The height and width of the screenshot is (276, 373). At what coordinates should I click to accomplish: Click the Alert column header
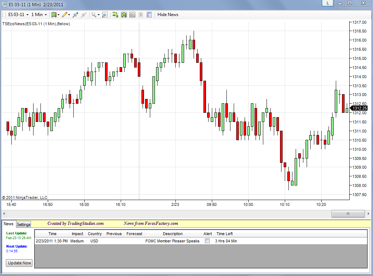(208, 234)
